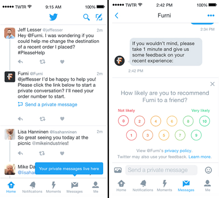Screen dimensions: 219x198
Task: Open the image attachment icon in message bar
Action: click(x=118, y=170)
